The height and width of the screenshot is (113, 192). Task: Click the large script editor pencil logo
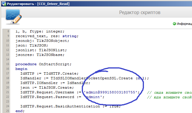coord(13,16)
